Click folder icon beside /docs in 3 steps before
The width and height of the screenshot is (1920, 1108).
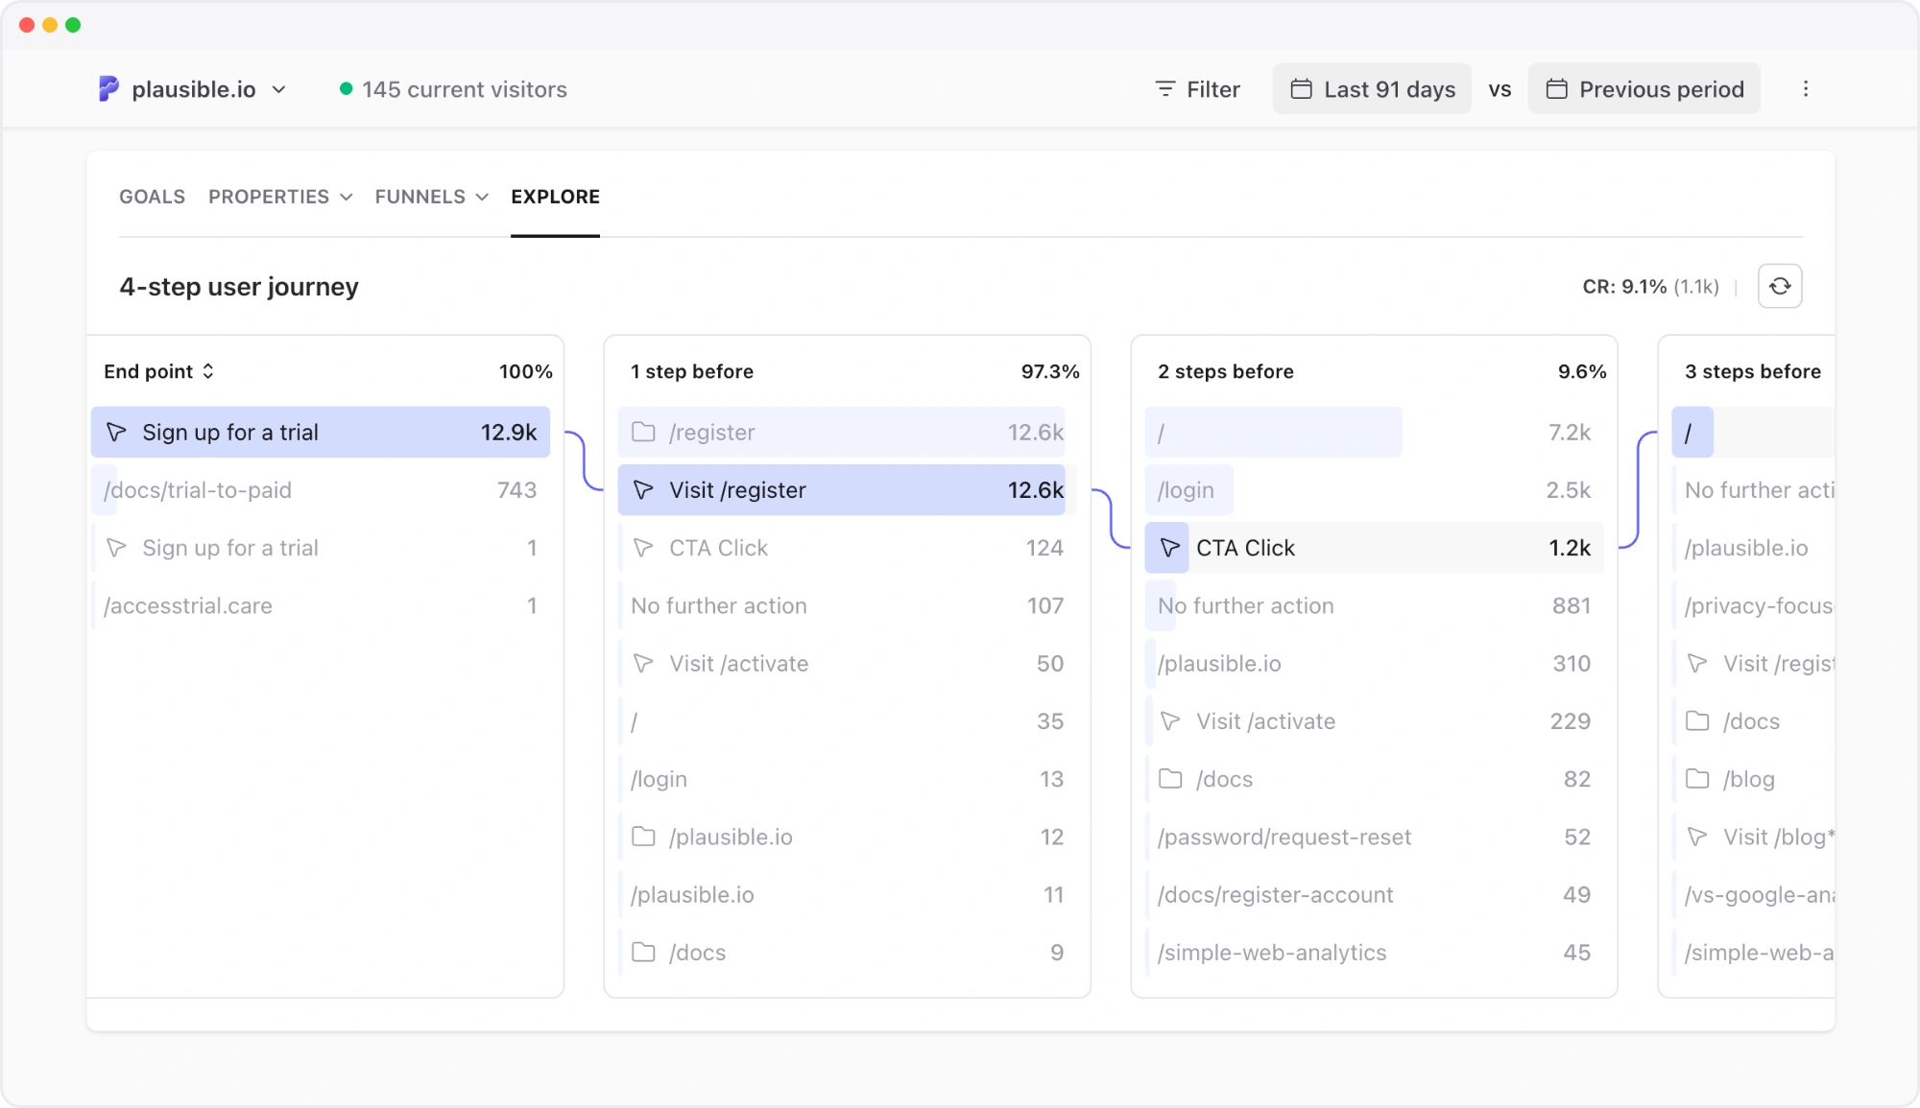pyautogui.click(x=1697, y=721)
